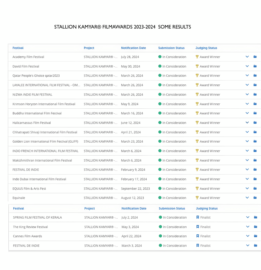Viewport: 261px width, 270px height.
Task: Expand The King Review Festival row chevron
Action: coord(248,227)
